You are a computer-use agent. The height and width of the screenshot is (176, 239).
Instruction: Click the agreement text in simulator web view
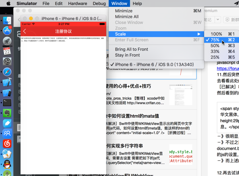coord(63,40)
